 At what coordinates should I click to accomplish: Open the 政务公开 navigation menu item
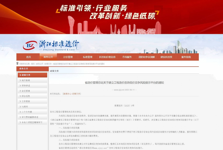48,57
